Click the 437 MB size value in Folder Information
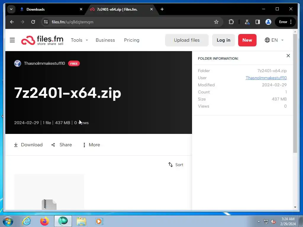 (x=279, y=99)
